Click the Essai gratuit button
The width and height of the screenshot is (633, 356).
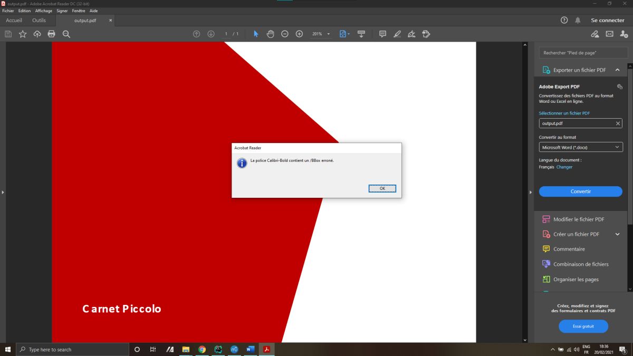click(583, 326)
